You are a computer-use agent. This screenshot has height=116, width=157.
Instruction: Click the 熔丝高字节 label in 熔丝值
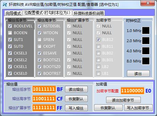(21, 99)
